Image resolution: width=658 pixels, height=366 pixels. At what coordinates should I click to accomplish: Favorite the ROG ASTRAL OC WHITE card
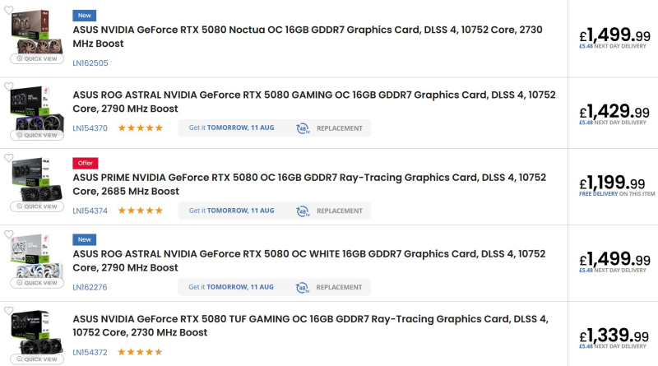pyautogui.click(x=9, y=234)
